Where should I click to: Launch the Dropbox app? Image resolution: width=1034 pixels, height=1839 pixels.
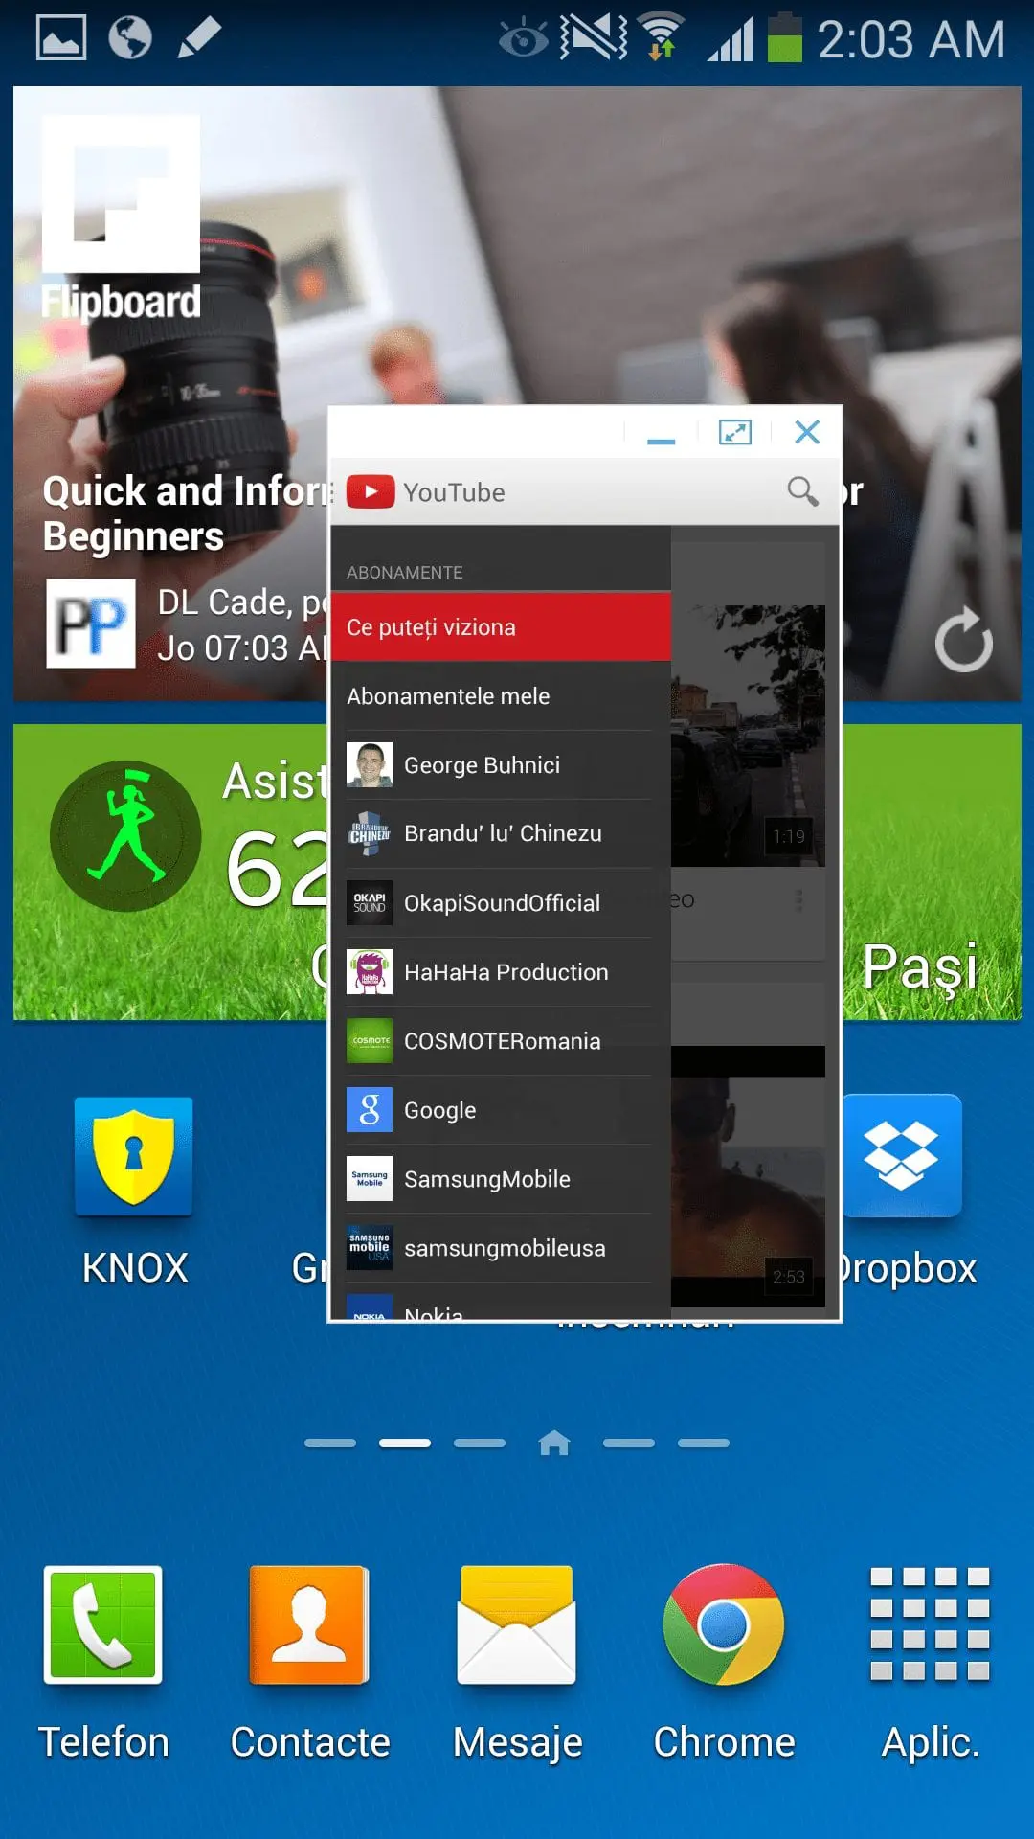tap(902, 1157)
